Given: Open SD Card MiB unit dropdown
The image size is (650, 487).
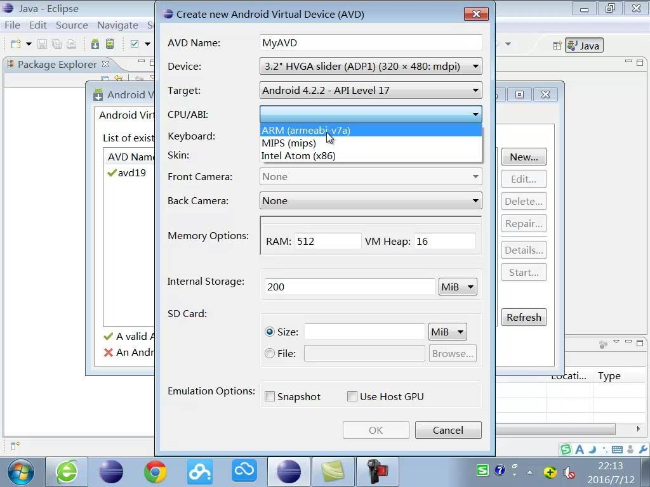Looking at the screenshot, I should point(448,332).
